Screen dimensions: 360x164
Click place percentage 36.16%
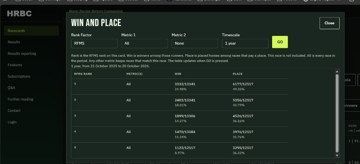tap(239, 121)
